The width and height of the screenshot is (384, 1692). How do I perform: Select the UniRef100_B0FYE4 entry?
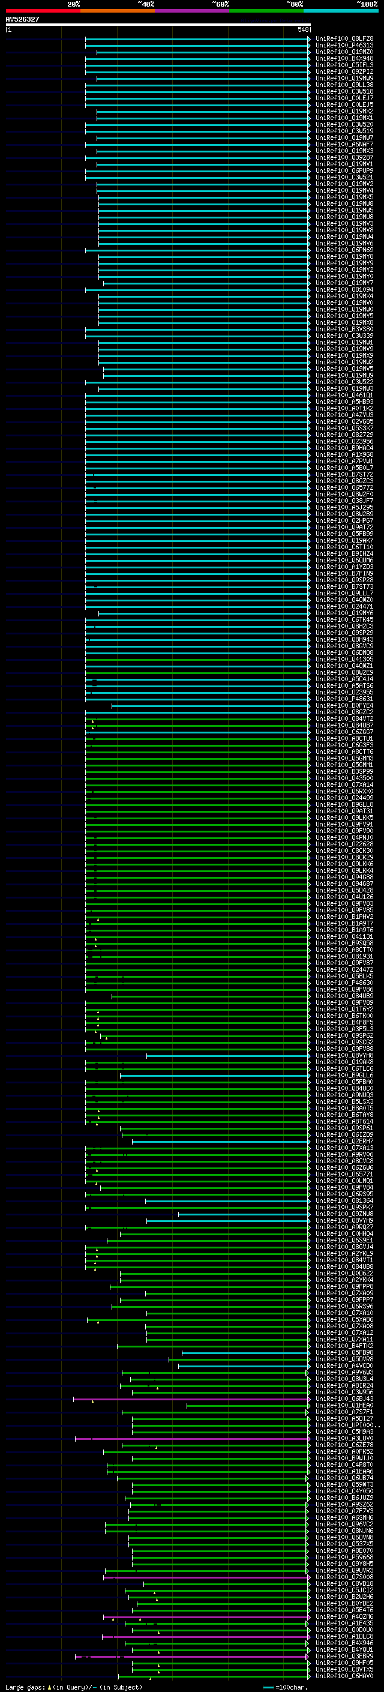click(344, 705)
